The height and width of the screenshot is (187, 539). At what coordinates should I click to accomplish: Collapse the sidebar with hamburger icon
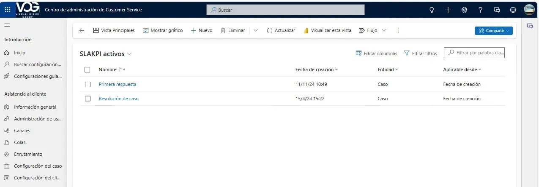7,25
